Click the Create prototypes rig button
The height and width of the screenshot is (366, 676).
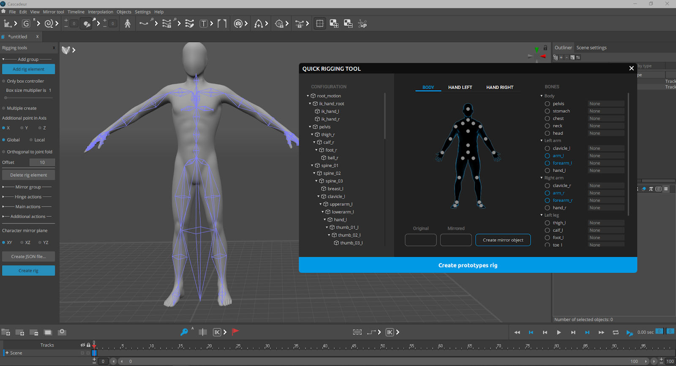click(468, 265)
